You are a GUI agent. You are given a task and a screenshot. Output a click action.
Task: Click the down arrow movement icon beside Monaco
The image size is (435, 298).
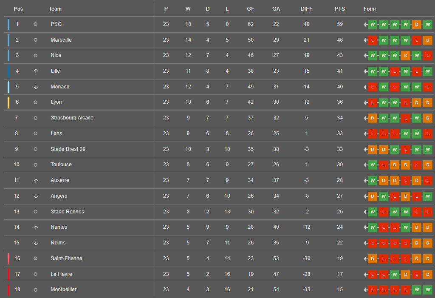36,87
